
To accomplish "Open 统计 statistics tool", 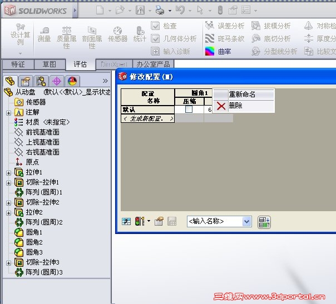I will 140,34.
